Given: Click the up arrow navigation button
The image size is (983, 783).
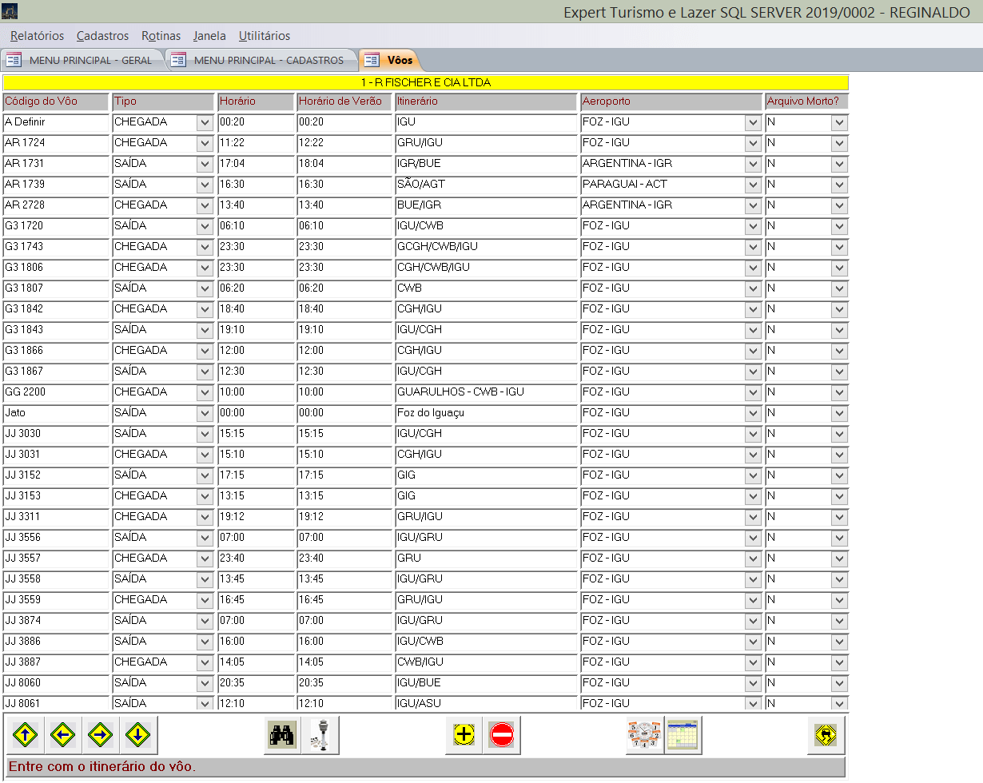Looking at the screenshot, I should click(x=26, y=734).
